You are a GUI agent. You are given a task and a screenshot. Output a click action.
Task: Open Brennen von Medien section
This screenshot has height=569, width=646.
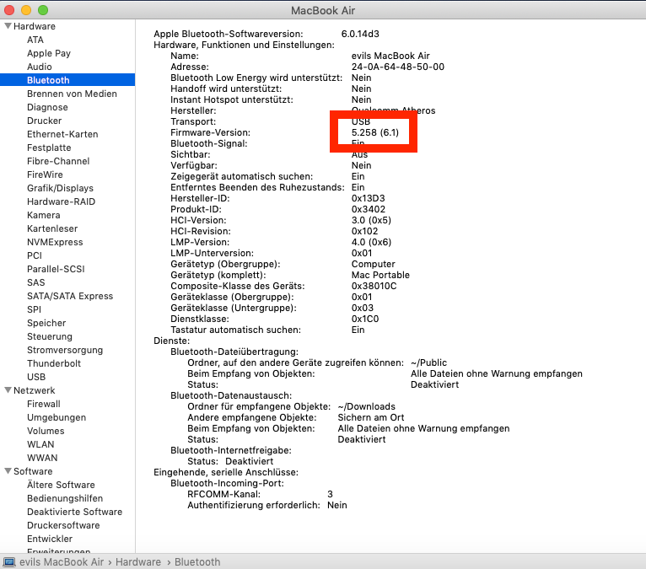pyautogui.click(x=72, y=94)
